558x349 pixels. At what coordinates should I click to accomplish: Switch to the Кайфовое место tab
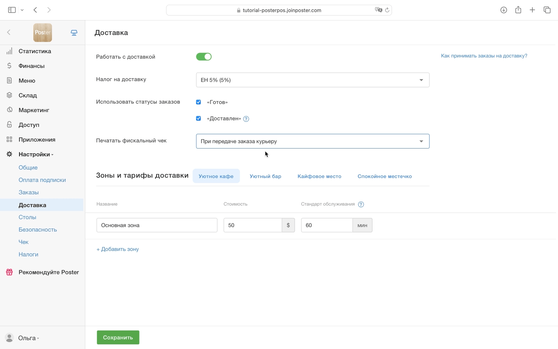click(x=319, y=176)
